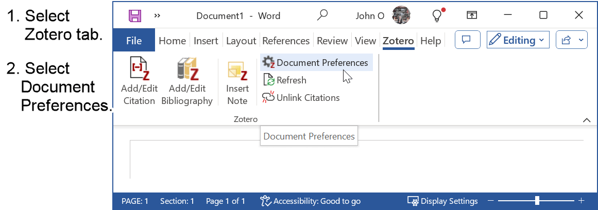The height and width of the screenshot is (210, 598).
Task: Click the ribbon display options icon
Action: pos(472,15)
